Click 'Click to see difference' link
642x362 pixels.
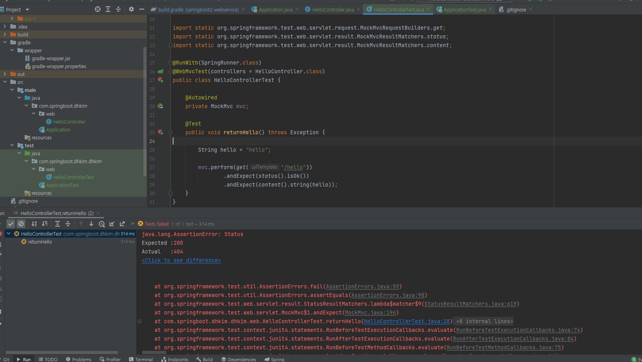click(x=181, y=260)
